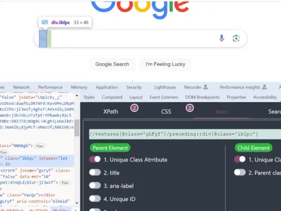Viewport: 281px width, 211px height.
Task: Open the Security tab
Action: coord(134,87)
